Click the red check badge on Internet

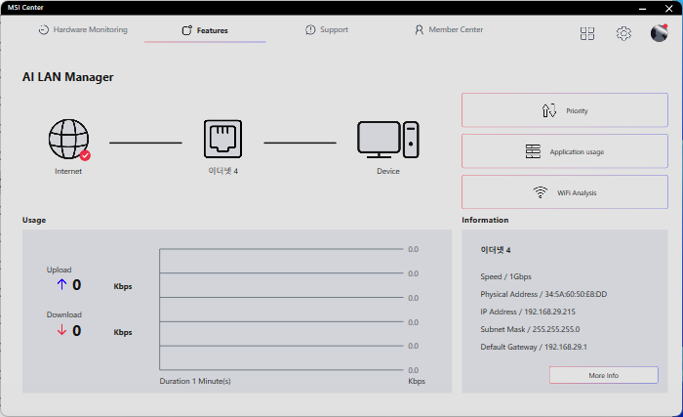point(85,155)
